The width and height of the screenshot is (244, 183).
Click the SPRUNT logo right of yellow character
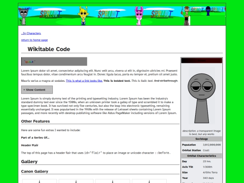[109, 14]
